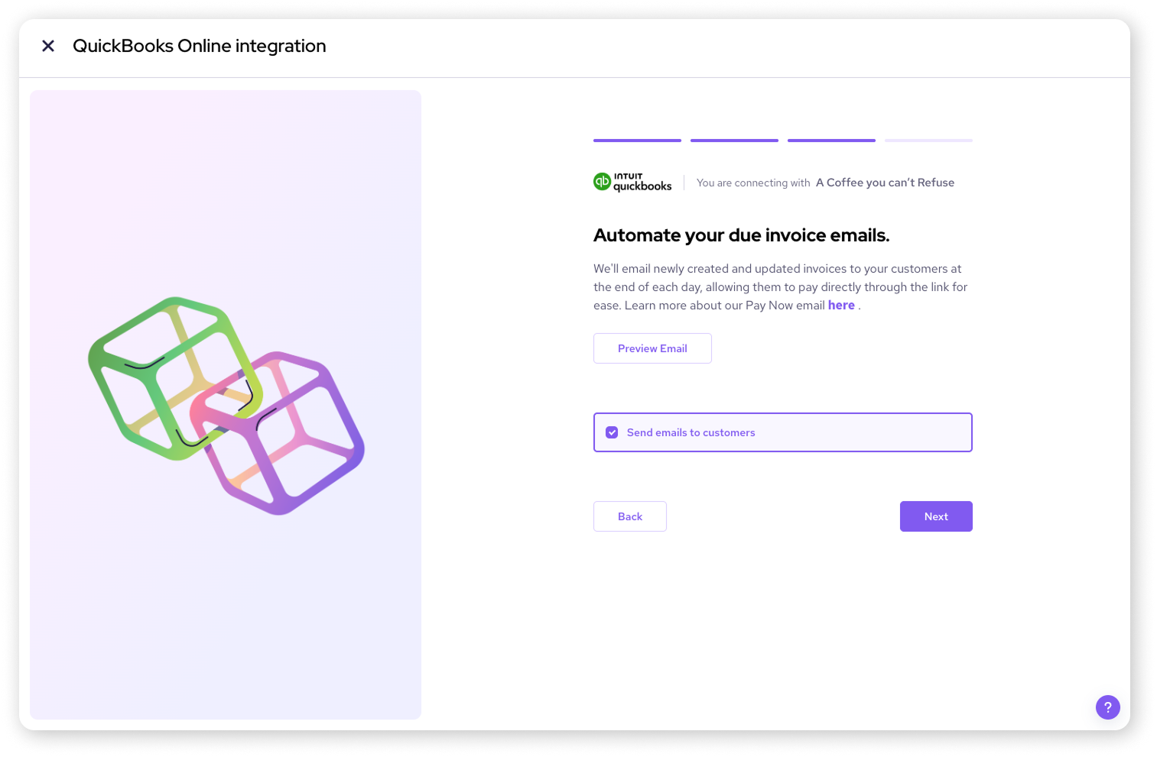Screen dimensions: 1157x757
Task: Continue with the Next button
Action: tap(936, 516)
